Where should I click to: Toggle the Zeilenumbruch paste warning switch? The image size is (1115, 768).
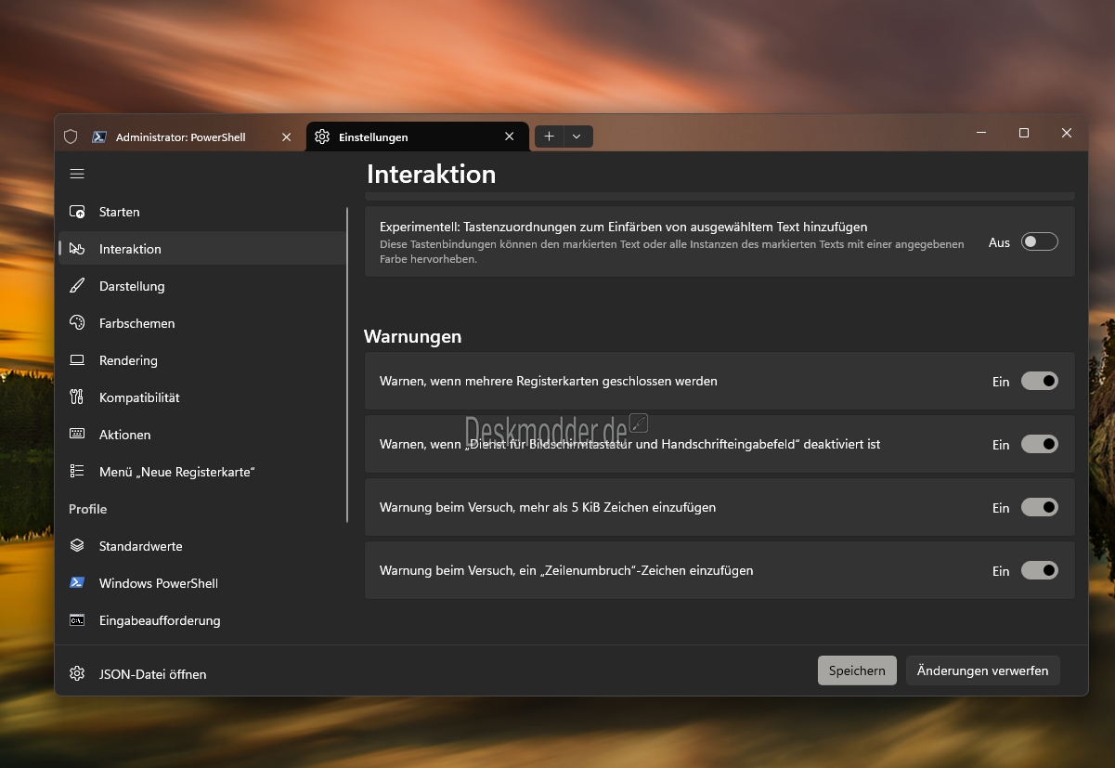[1040, 570]
